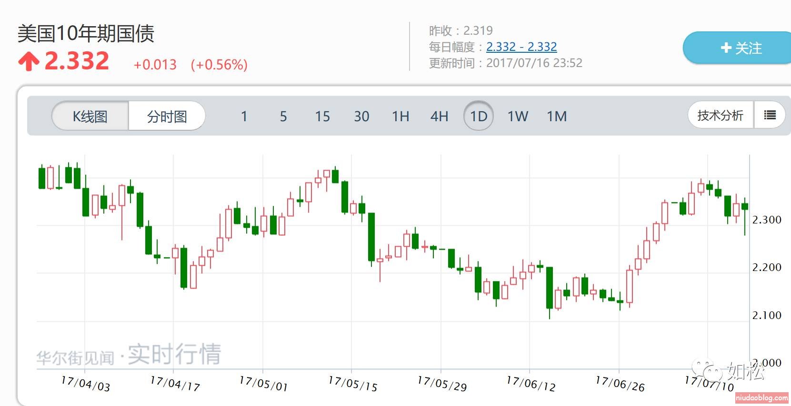Open 技术分析 technical analysis
Viewport: 791px width, 406px height.
tap(720, 115)
